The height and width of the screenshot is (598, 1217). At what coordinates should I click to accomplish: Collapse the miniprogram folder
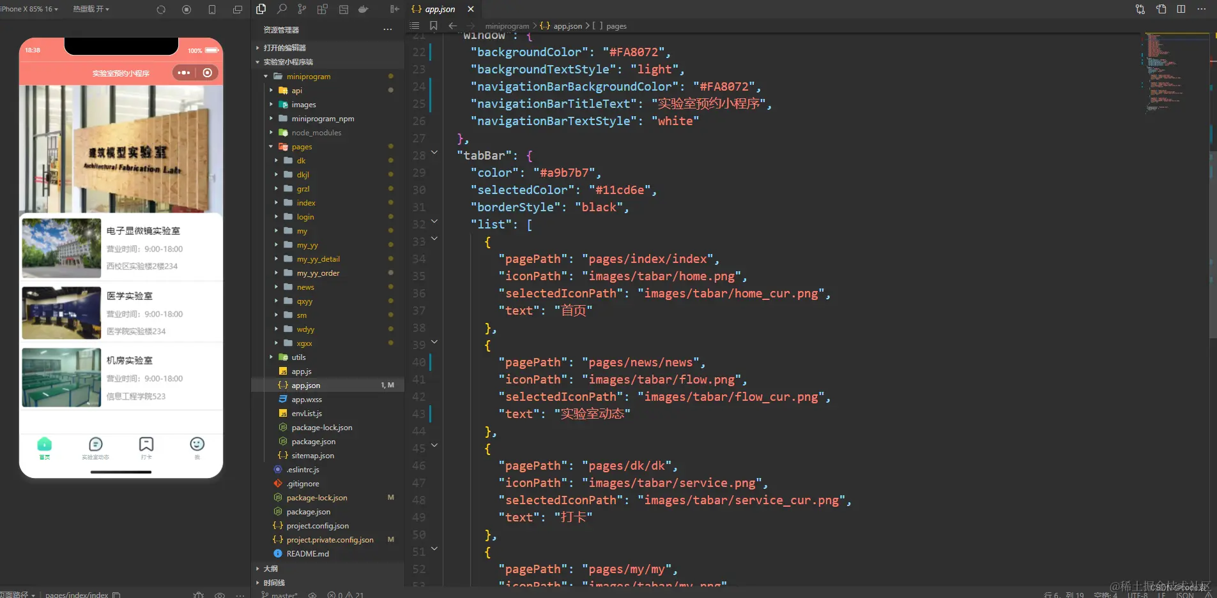[x=328, y=77]
